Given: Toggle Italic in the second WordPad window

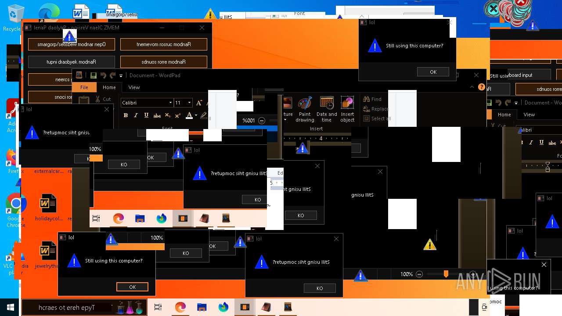Looking at the screenshot, I should pos(531,143).
